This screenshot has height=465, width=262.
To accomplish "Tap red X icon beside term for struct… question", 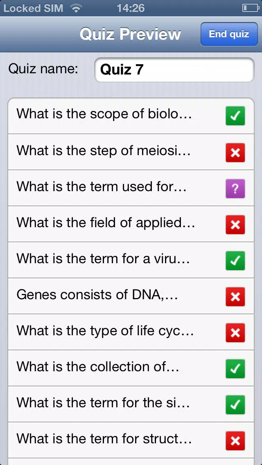I will click(235, 441).
